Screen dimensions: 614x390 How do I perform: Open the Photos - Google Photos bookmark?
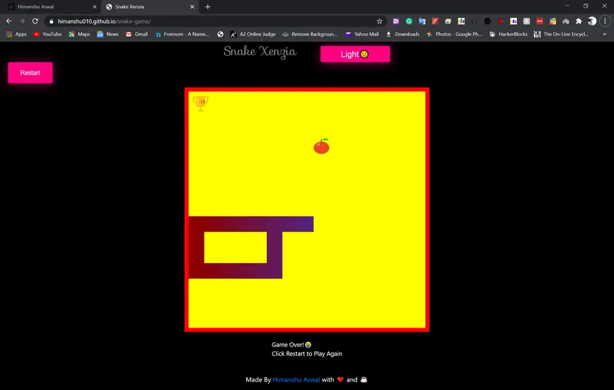pyautogui.click(x=454, y=34)
